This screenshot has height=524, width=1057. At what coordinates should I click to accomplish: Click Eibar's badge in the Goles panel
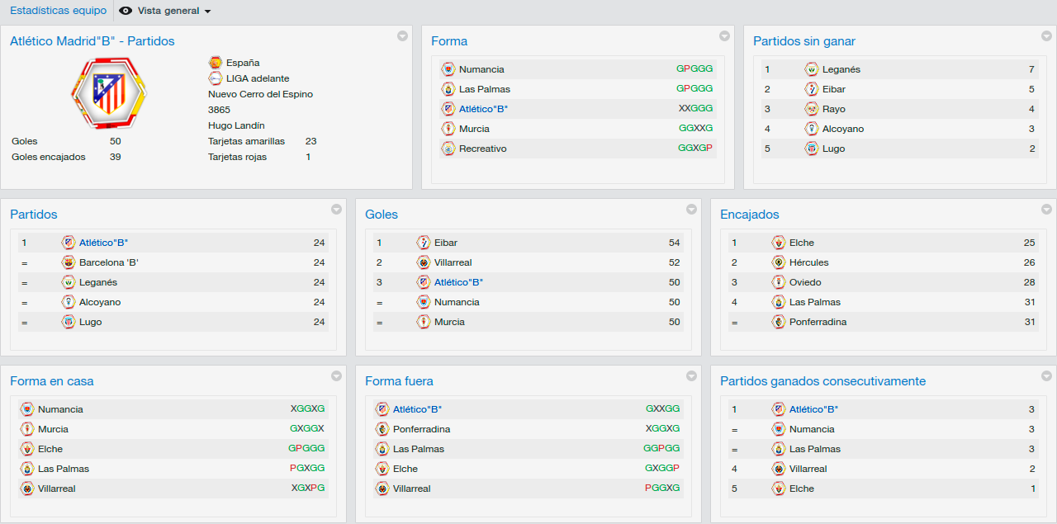point(424,243)
